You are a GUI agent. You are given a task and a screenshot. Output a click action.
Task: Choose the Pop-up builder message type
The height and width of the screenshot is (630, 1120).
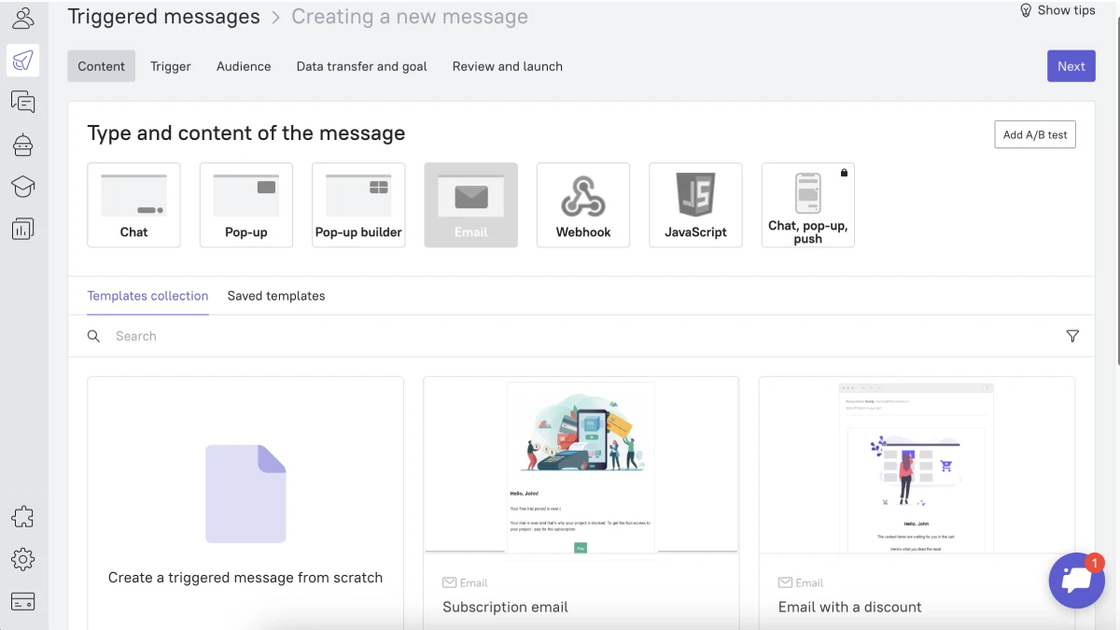tap(358, 205)
